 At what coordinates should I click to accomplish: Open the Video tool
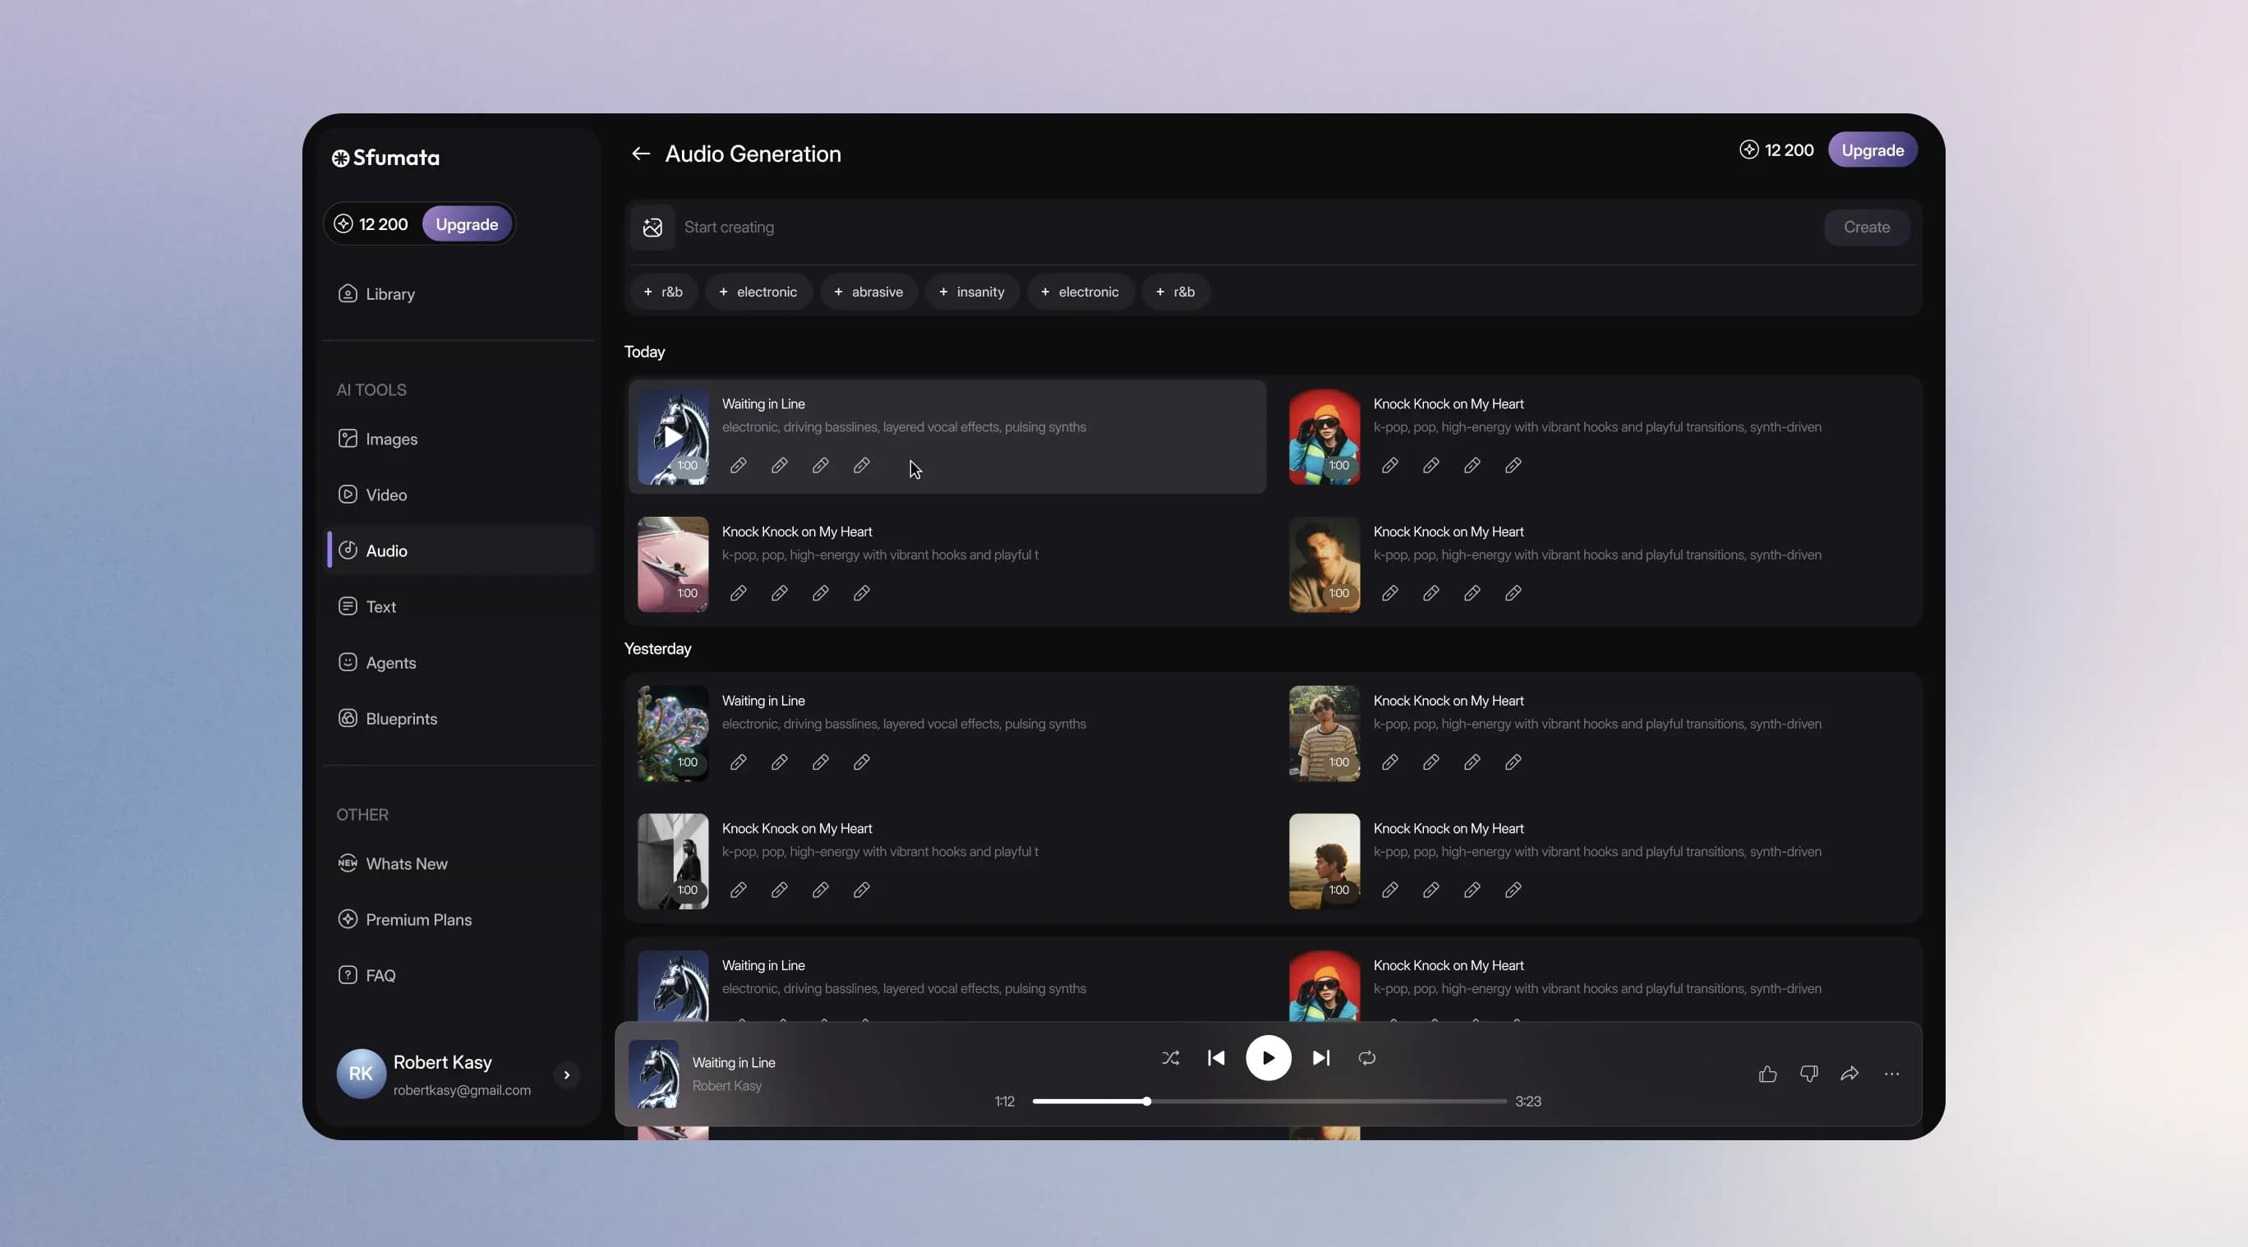(x=458, y=495)
